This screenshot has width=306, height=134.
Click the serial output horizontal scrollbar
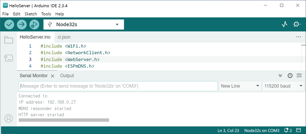pyautogui.click(x=64, y=120)
